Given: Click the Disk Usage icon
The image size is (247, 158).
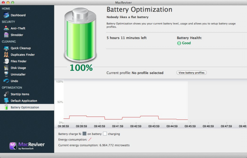Looking at the screenshot, I should (x=6, y=68).
